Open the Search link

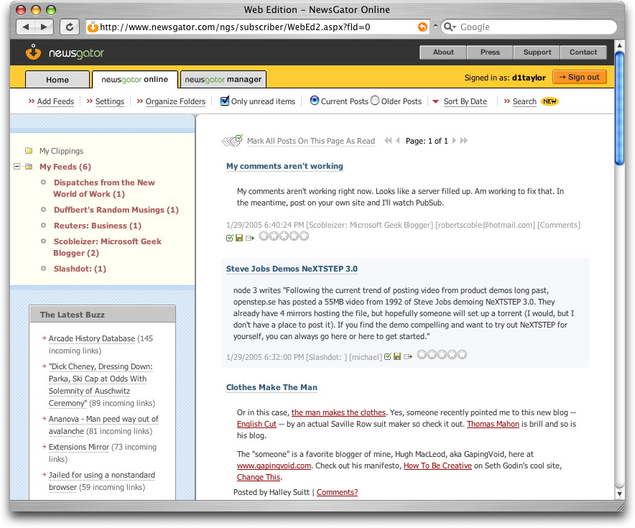(x=524, y=101)
